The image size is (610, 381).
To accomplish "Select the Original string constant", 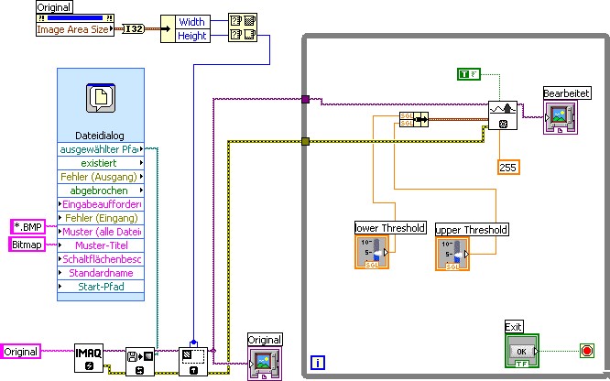I will (20, 352).
